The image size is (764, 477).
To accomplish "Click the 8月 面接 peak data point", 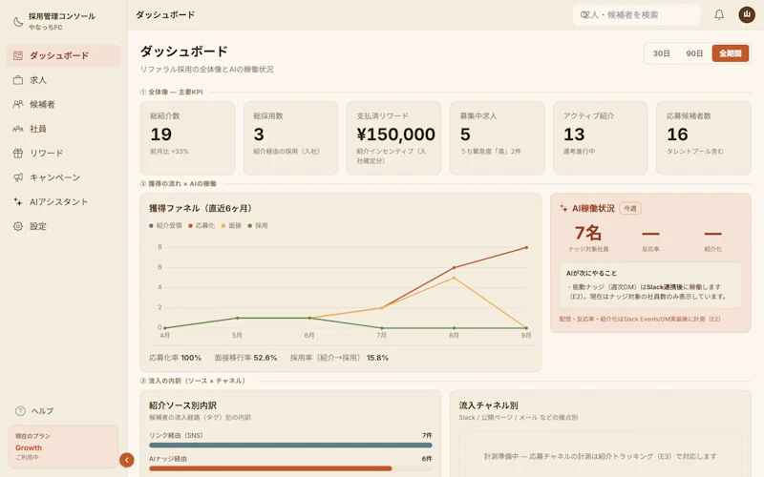I will pyautogui.click(x=455, y=278).
